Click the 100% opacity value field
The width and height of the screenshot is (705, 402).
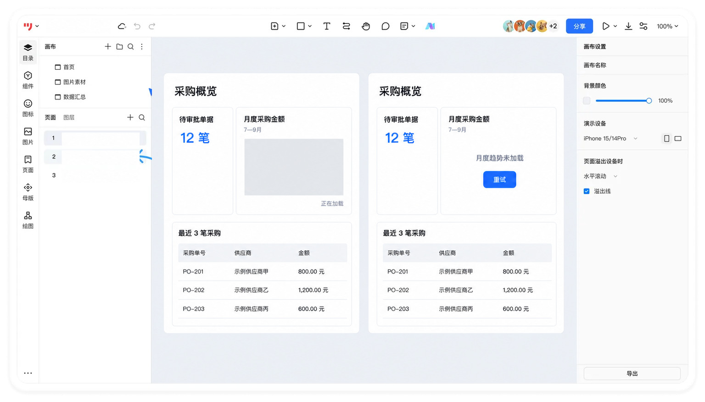coord(665,100)
